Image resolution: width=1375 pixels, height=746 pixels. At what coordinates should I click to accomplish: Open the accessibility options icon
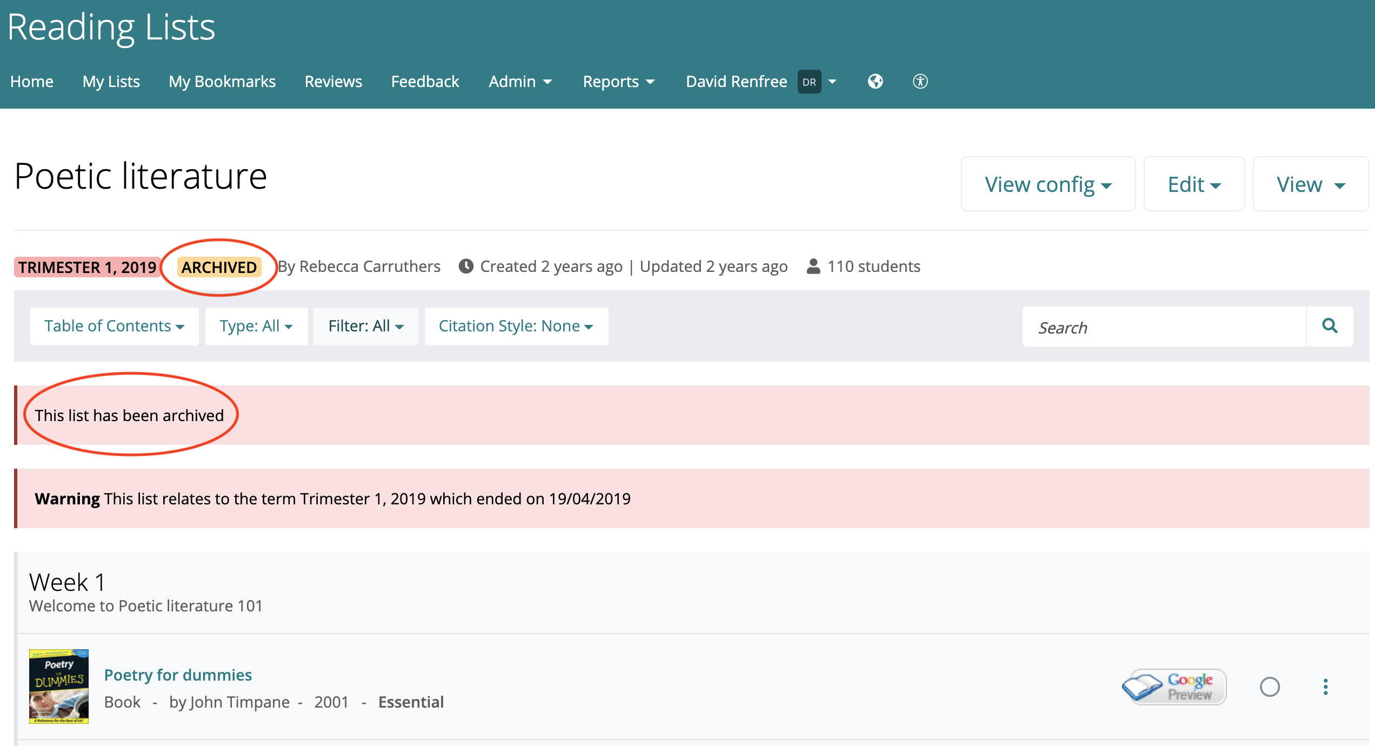919,82
